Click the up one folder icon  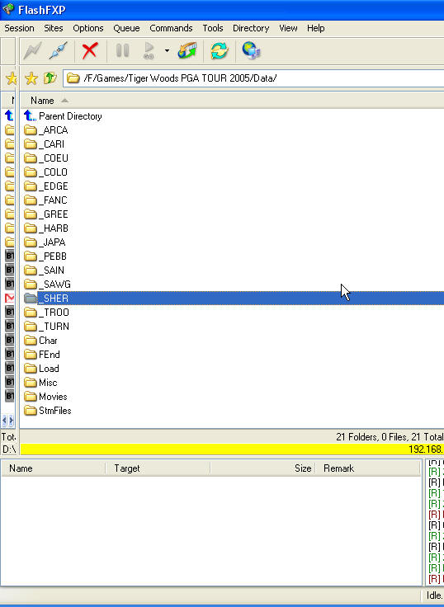[x=50, y=78]
